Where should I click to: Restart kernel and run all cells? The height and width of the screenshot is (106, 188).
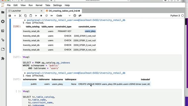click(52, 16)
